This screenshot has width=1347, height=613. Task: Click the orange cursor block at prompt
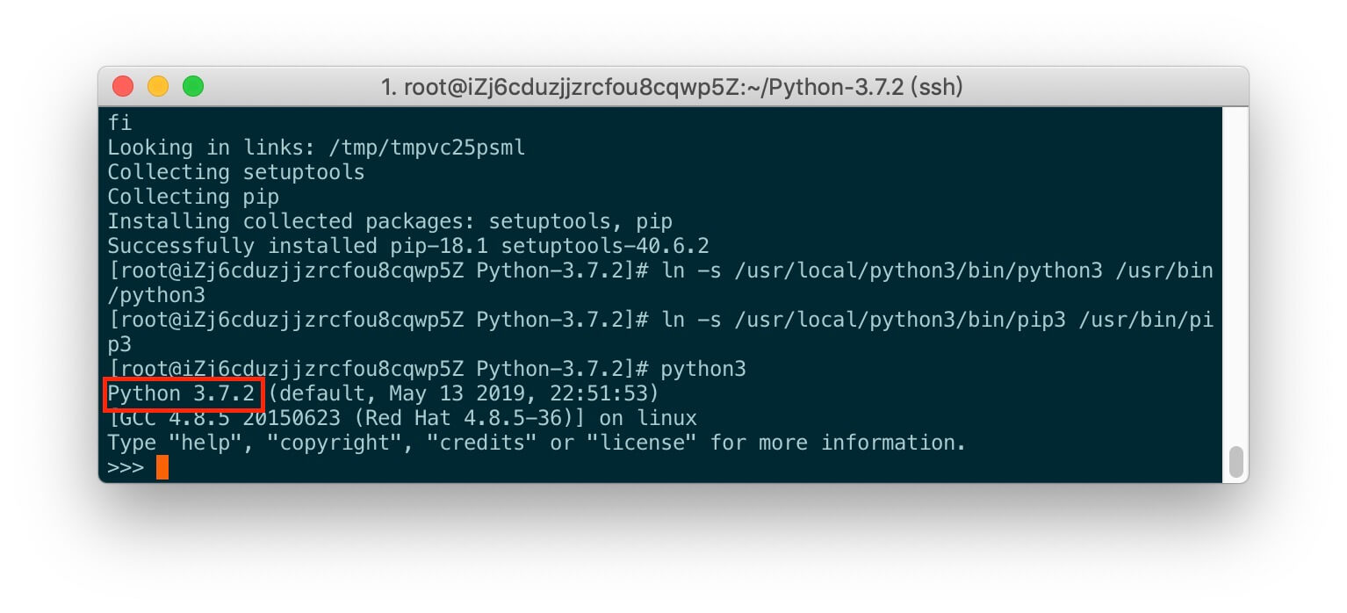click(162, 467)
